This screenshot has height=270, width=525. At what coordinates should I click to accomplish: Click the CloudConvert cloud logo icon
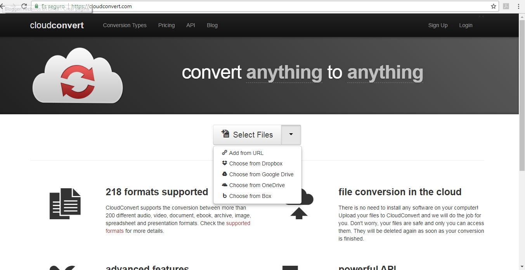[78, 75]
